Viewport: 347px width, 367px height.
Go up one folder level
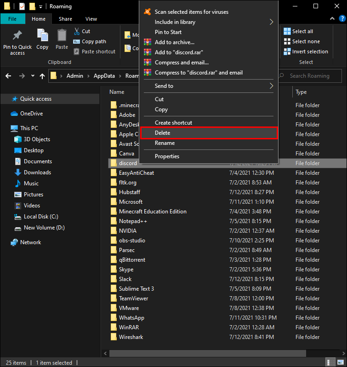42,76
